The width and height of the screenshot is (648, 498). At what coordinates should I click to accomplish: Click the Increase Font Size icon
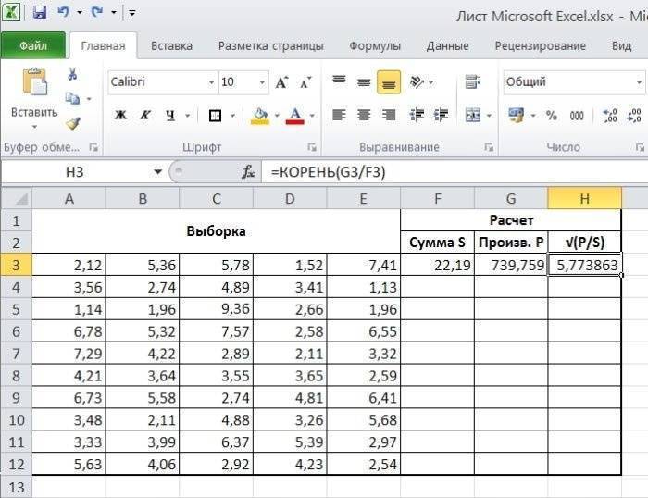(282, 82)
